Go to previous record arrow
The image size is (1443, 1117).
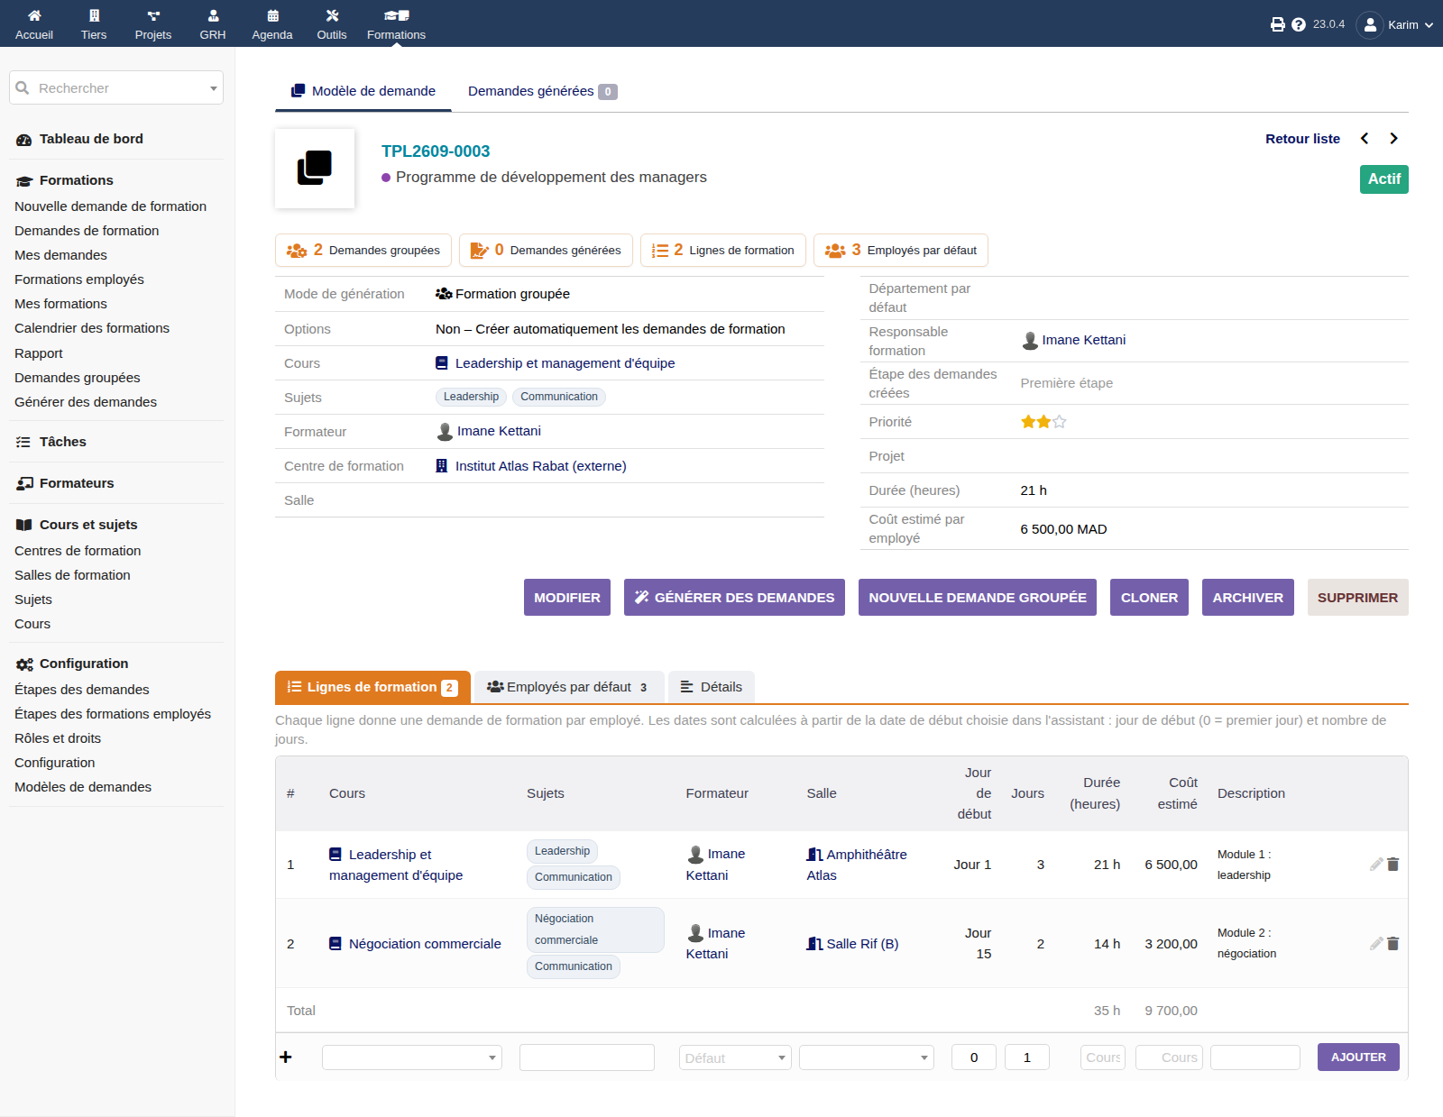click(x=1365, y=139)
